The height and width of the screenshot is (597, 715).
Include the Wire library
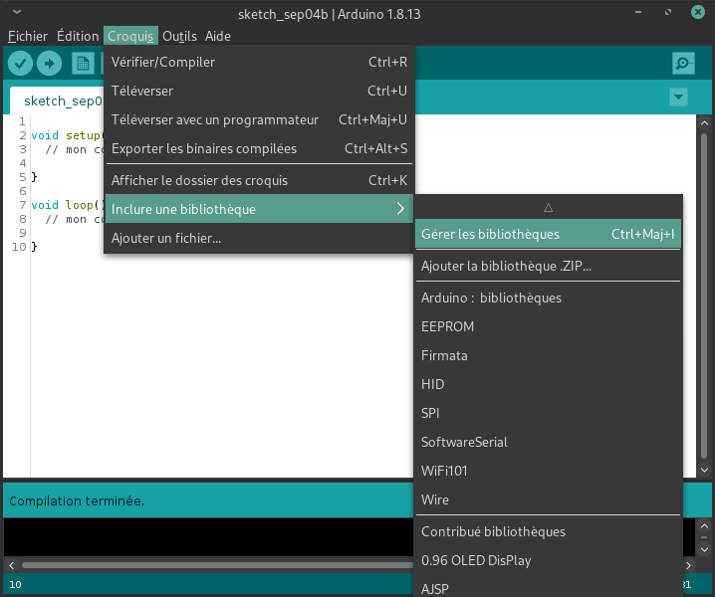(548, 499)
